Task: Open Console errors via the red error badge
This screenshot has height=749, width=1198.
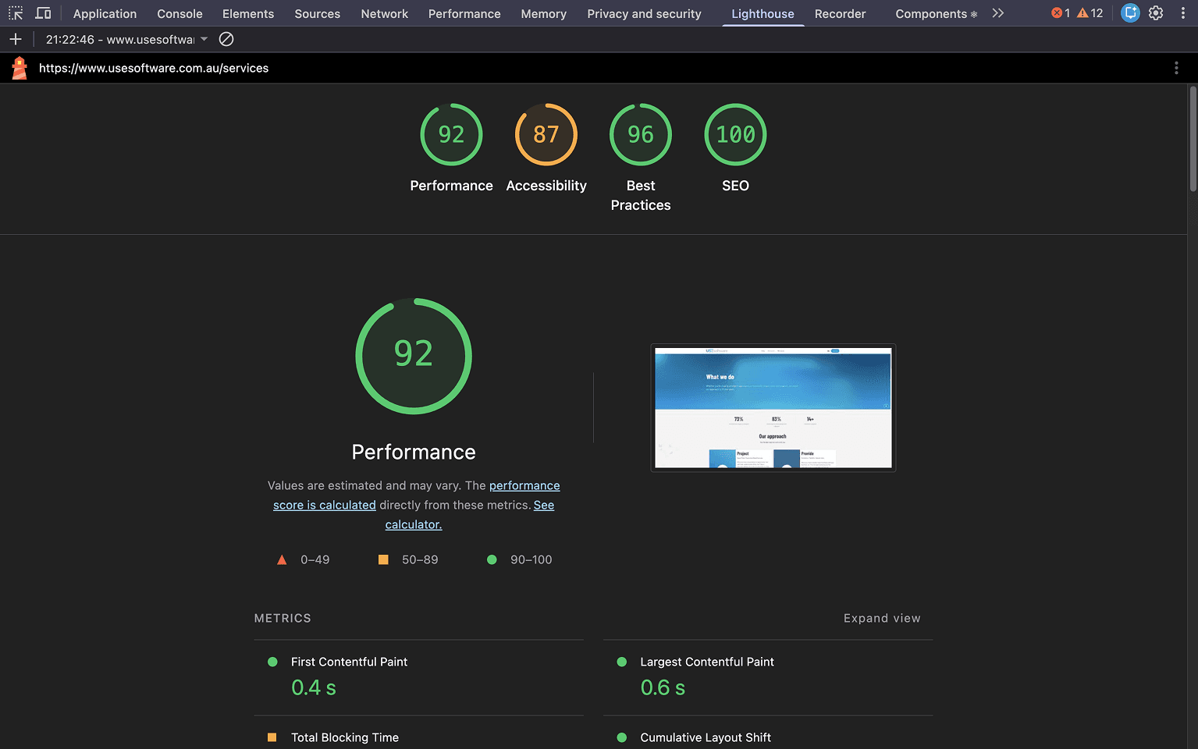Action: [1059, 12]
